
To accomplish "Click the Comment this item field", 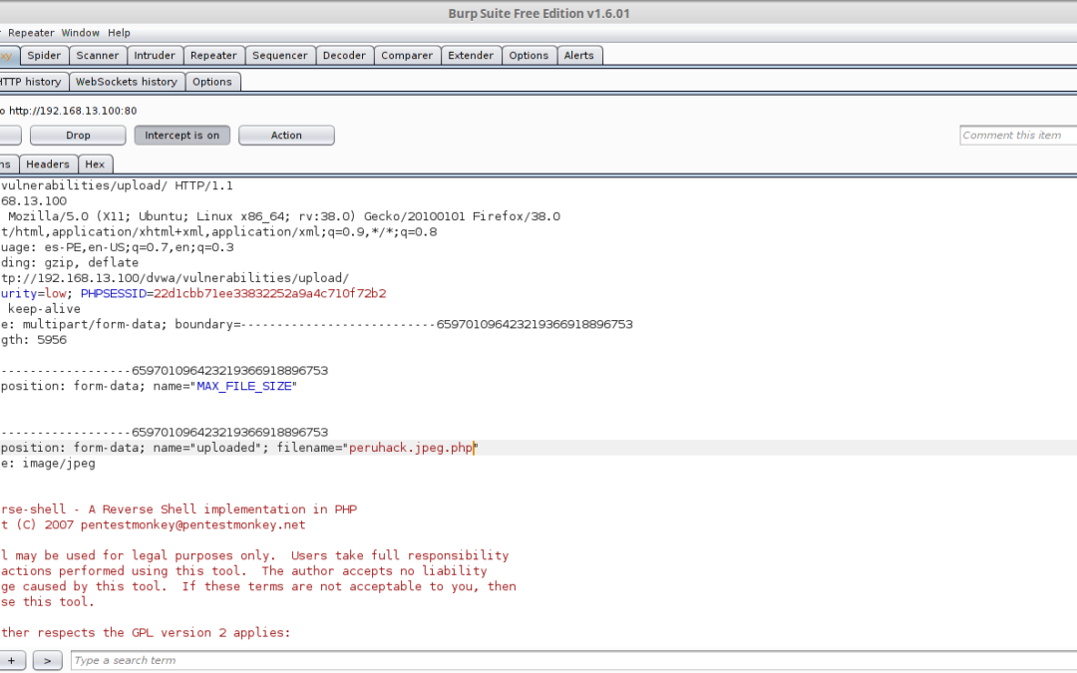I will (x=1018, y=136).
